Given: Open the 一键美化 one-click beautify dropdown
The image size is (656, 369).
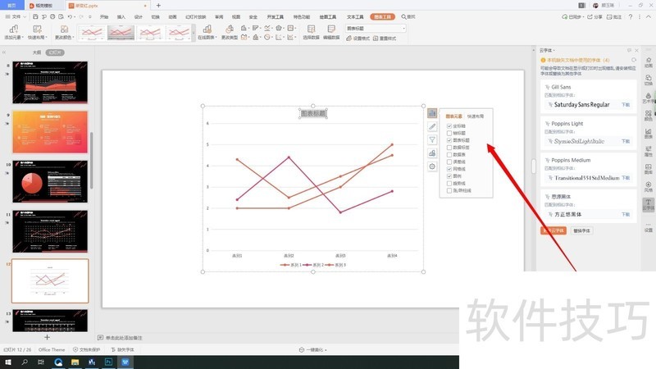Looking at the screenshot, I should click(313, 350).
